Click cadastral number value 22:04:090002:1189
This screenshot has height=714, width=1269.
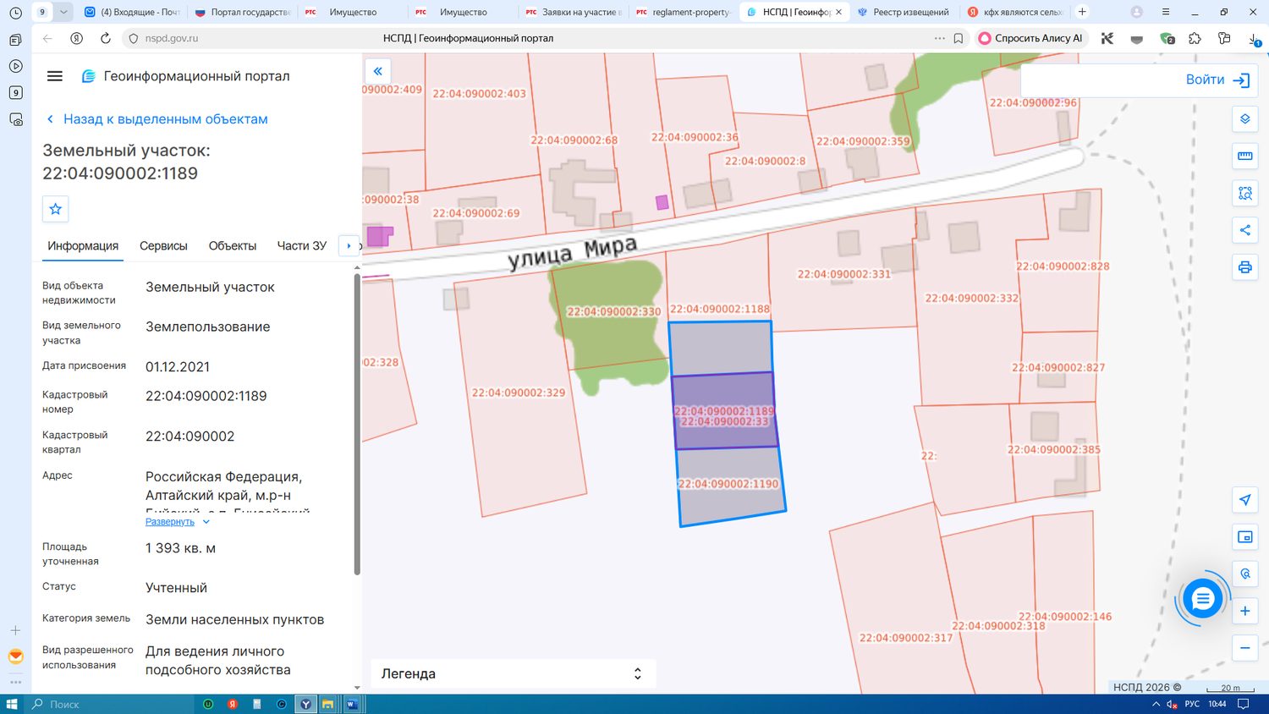click(206, 396)
